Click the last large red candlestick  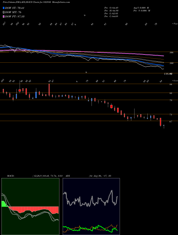coord(161,122)
